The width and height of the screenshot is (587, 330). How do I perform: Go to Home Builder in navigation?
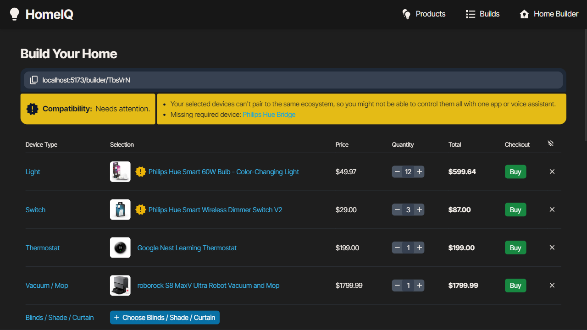point(549,14)
